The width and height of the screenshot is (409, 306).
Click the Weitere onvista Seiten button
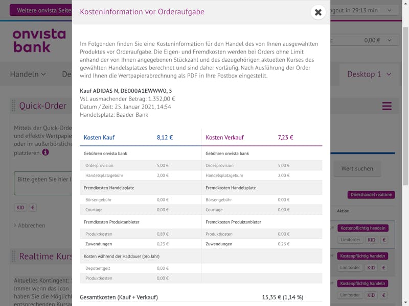point(41,10)
